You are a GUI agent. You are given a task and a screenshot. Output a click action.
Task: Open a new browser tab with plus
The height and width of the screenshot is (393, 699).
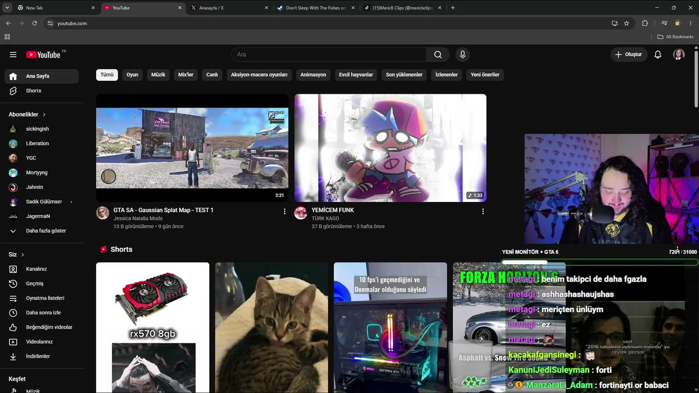click(x=453, y=8)
